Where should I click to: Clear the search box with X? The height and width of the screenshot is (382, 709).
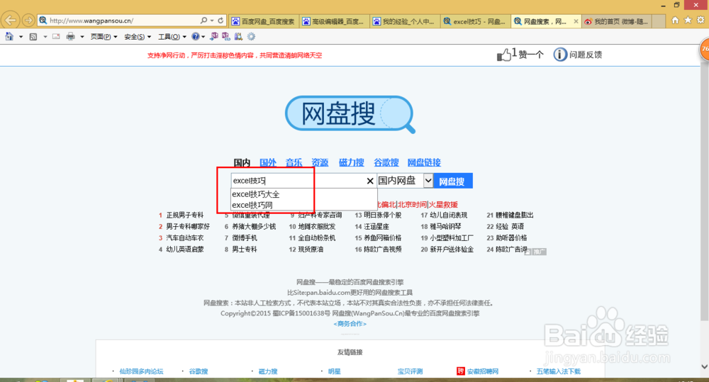point(370,181)
